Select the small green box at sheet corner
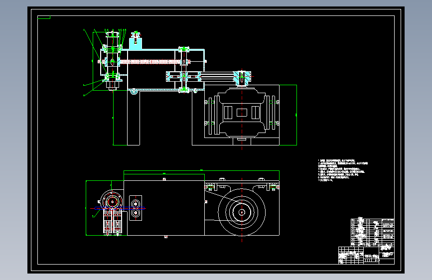 (x=44, y=17)
